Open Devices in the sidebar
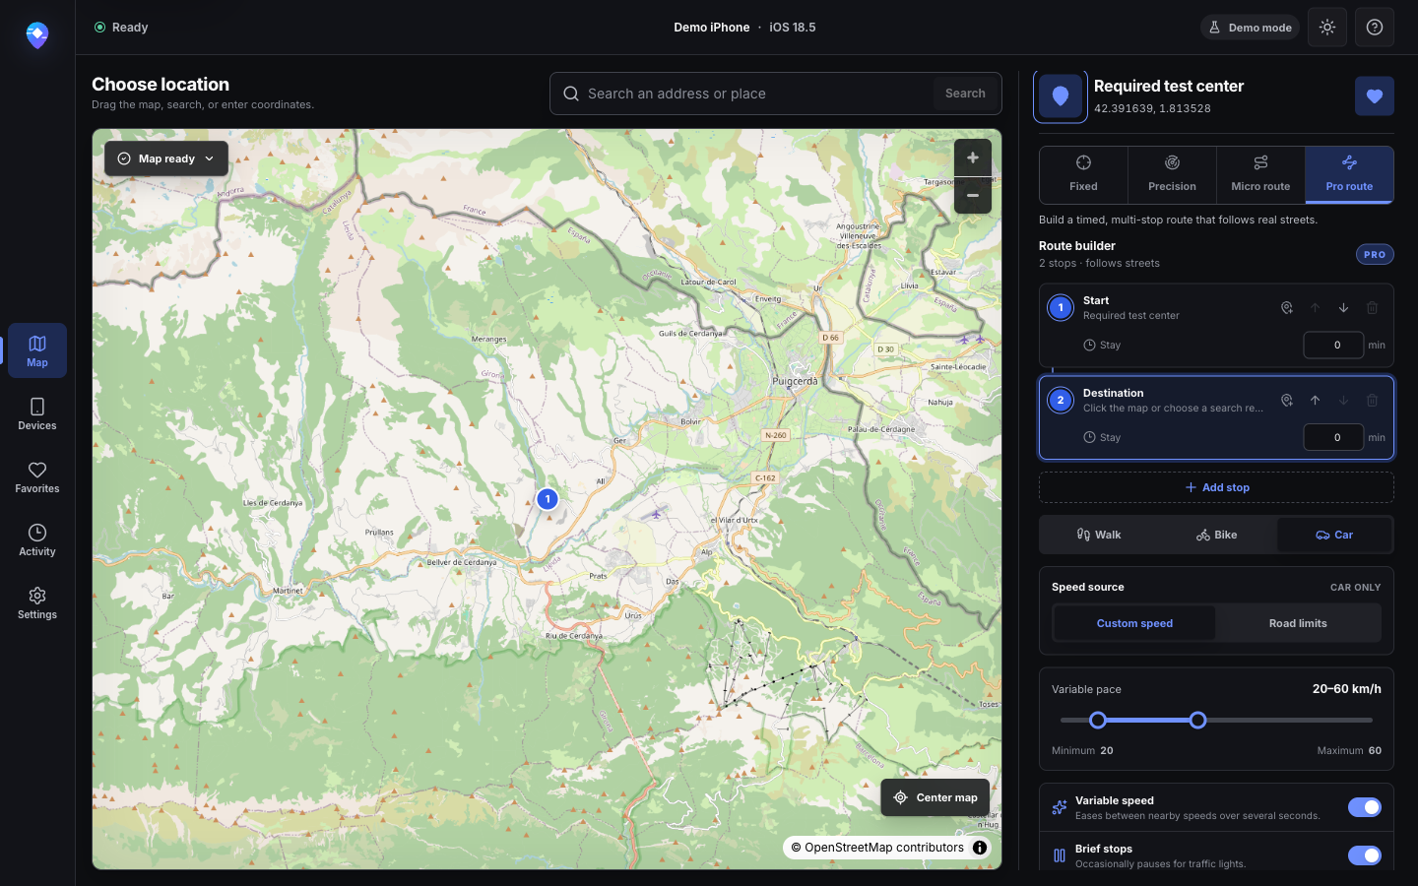Screen dimensions: 1418x886 (x=37, y=413)
